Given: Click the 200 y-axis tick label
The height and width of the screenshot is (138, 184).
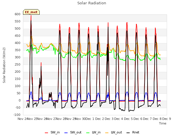Looking at the screenshot, I should (x=18, y=72).
